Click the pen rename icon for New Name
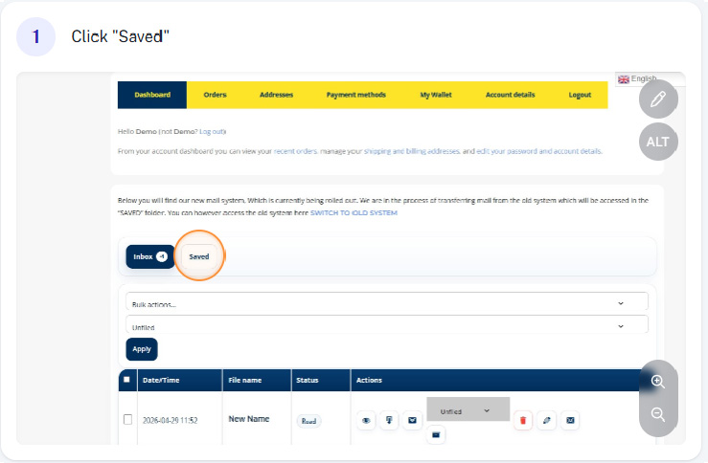708x463 pixels. click(546, 420)
